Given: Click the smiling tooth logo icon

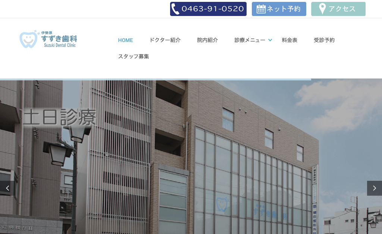Looking at the screenshot, I should (29, 39).
